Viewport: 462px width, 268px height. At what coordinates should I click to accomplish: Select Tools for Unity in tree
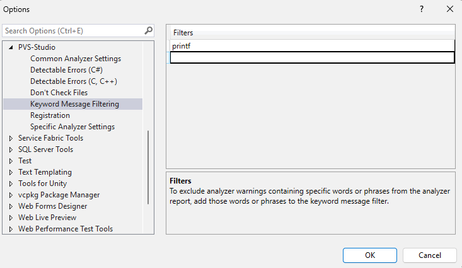[x=42, y=184]
